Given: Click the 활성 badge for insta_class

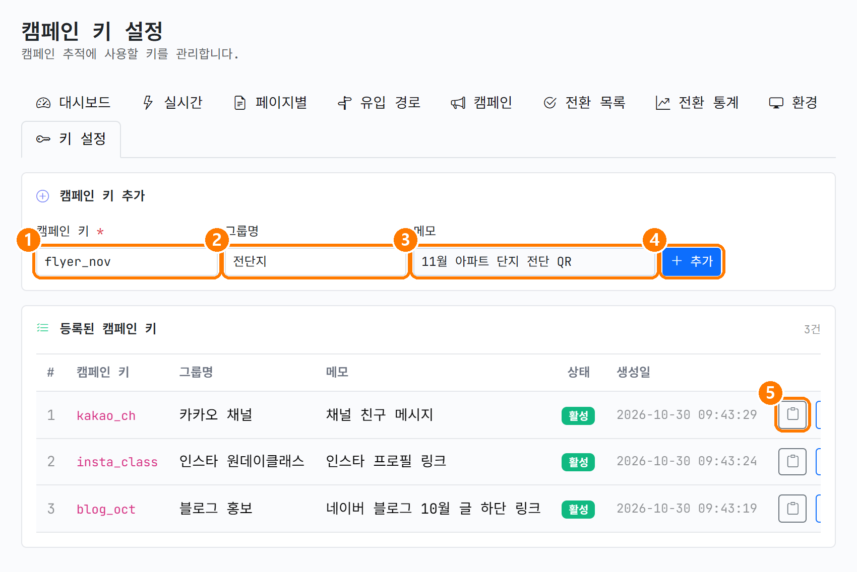Looking at the screenshot, I should pyautogui.click(x=578, y=462).
